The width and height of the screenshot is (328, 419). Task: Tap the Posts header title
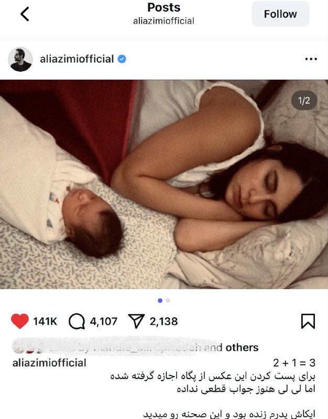point(164,7)
